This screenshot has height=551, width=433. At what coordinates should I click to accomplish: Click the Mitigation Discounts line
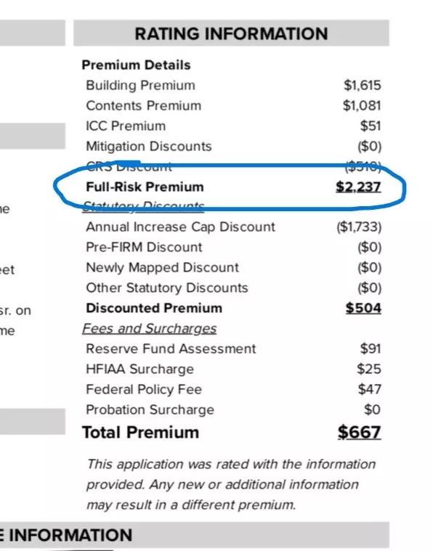click(233, 146)
